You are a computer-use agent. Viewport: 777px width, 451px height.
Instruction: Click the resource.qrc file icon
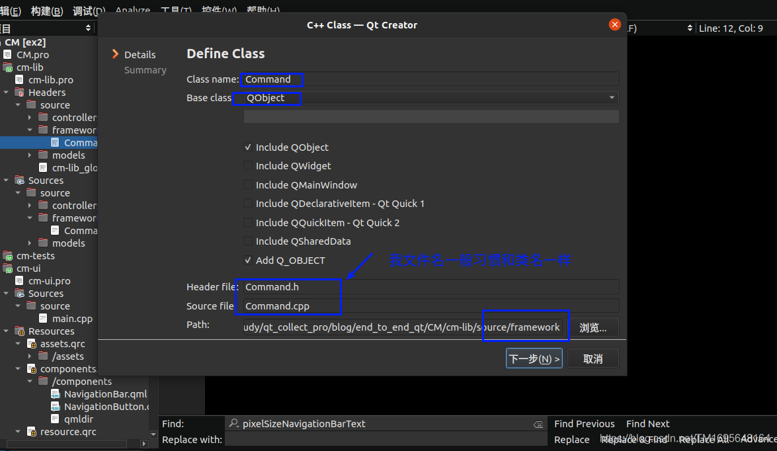point(31,432)
